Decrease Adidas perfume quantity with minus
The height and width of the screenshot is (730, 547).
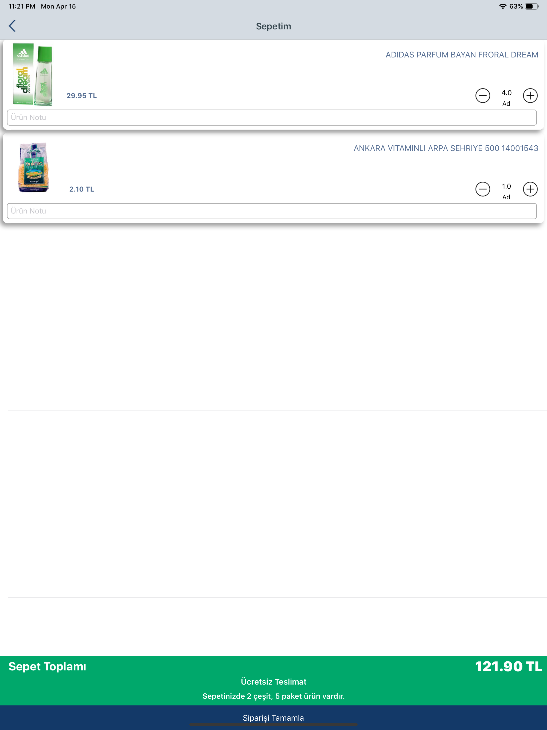coord(483,96)
